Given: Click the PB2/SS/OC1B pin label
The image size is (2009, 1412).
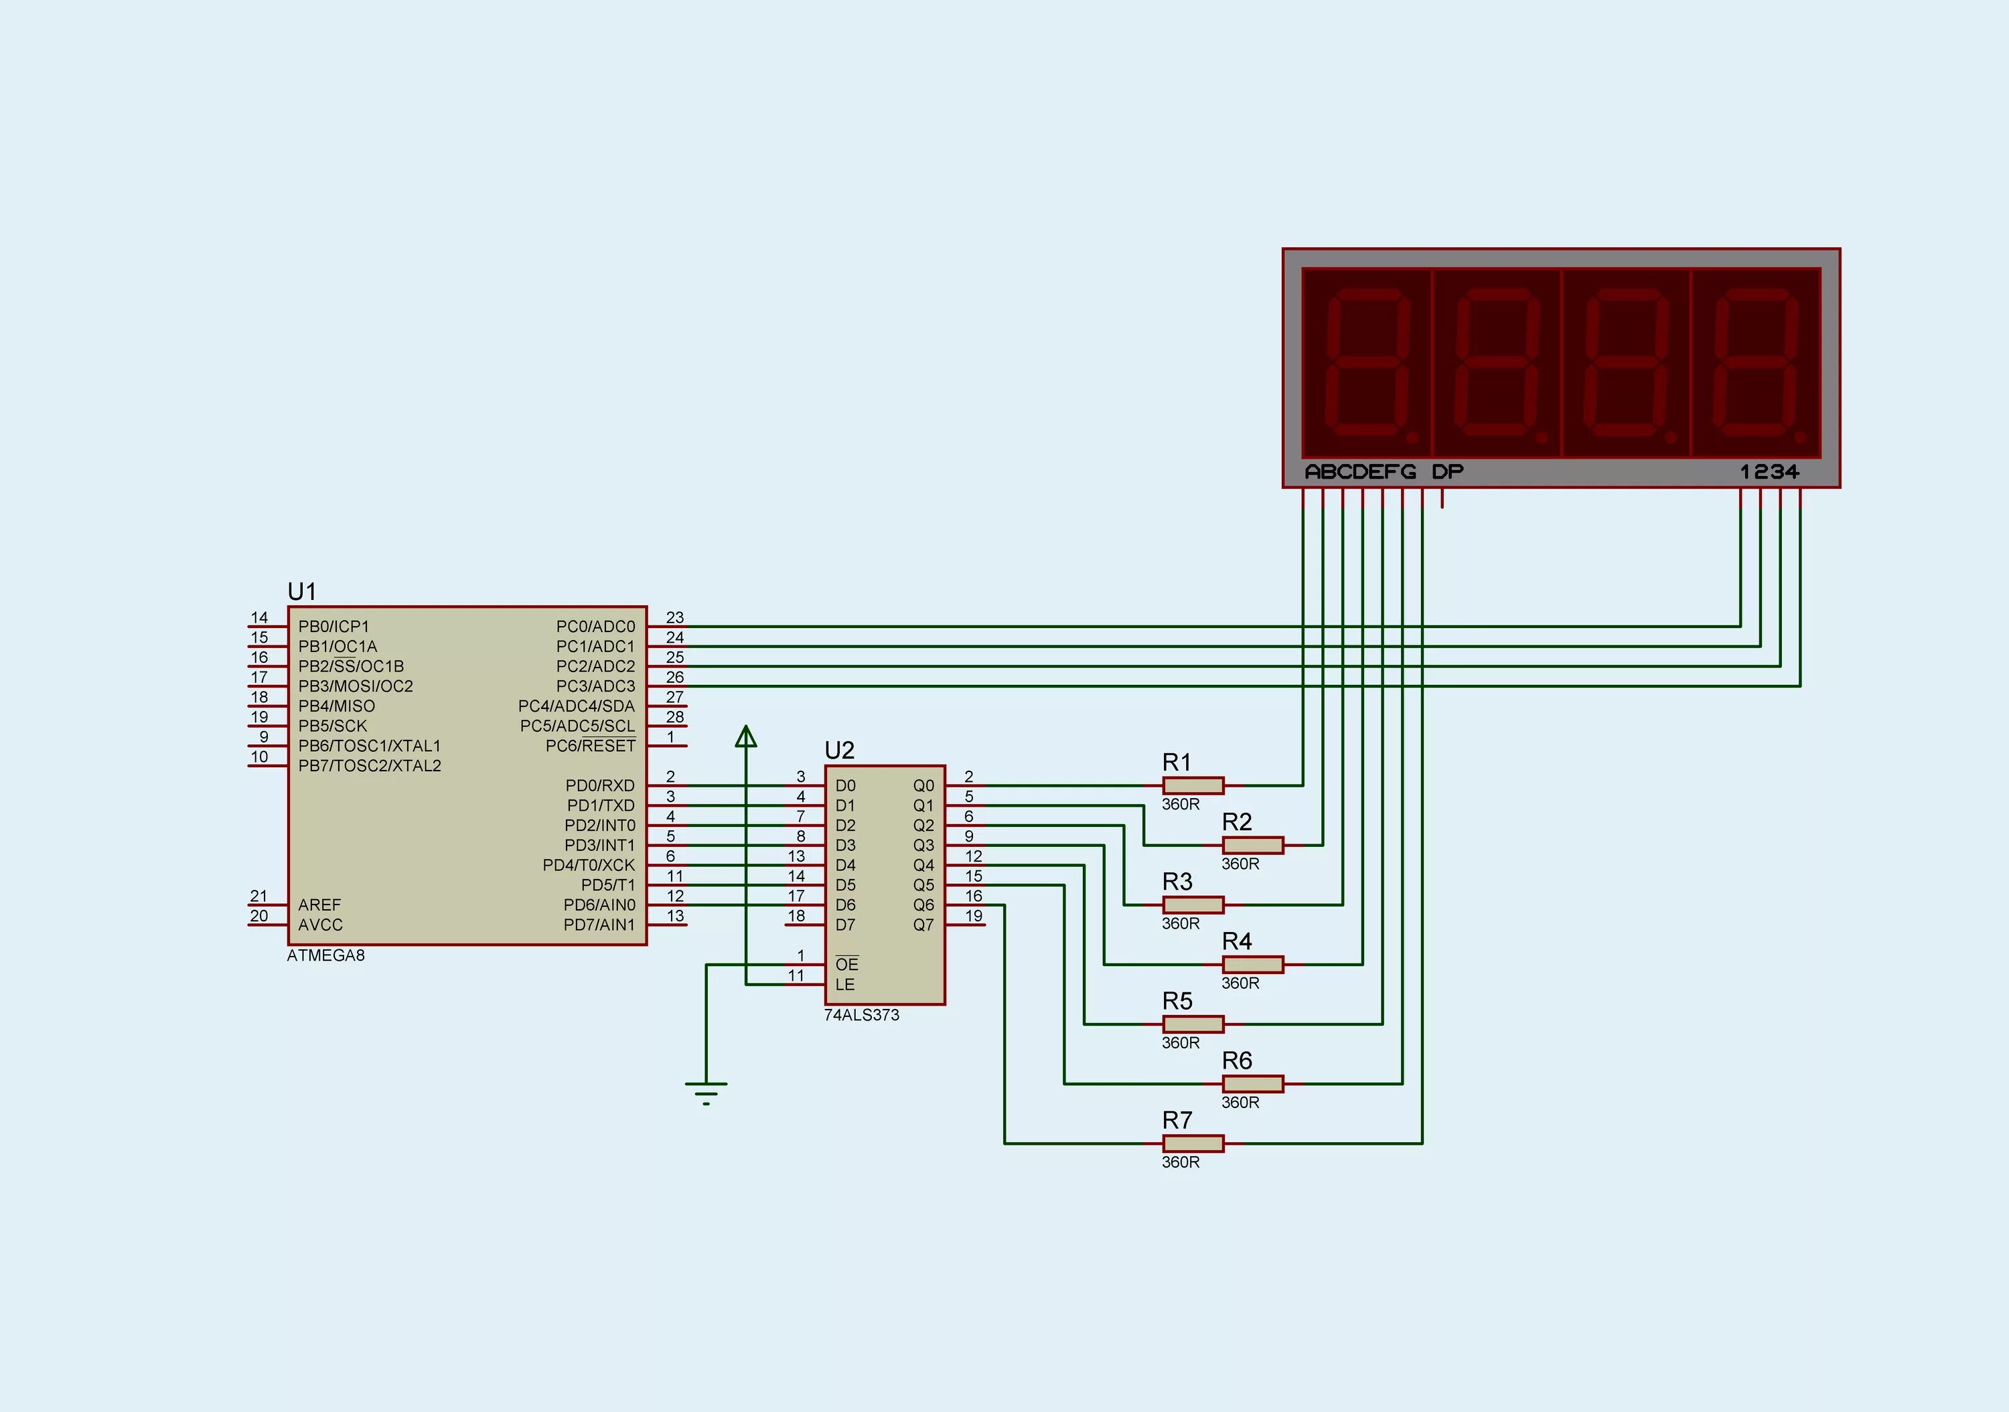Looking at the screenshot, I should 351,665.
